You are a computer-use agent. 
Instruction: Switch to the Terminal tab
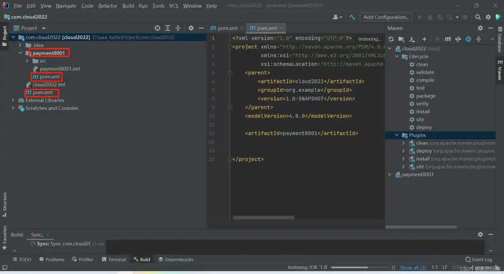(x=114, y=260)
